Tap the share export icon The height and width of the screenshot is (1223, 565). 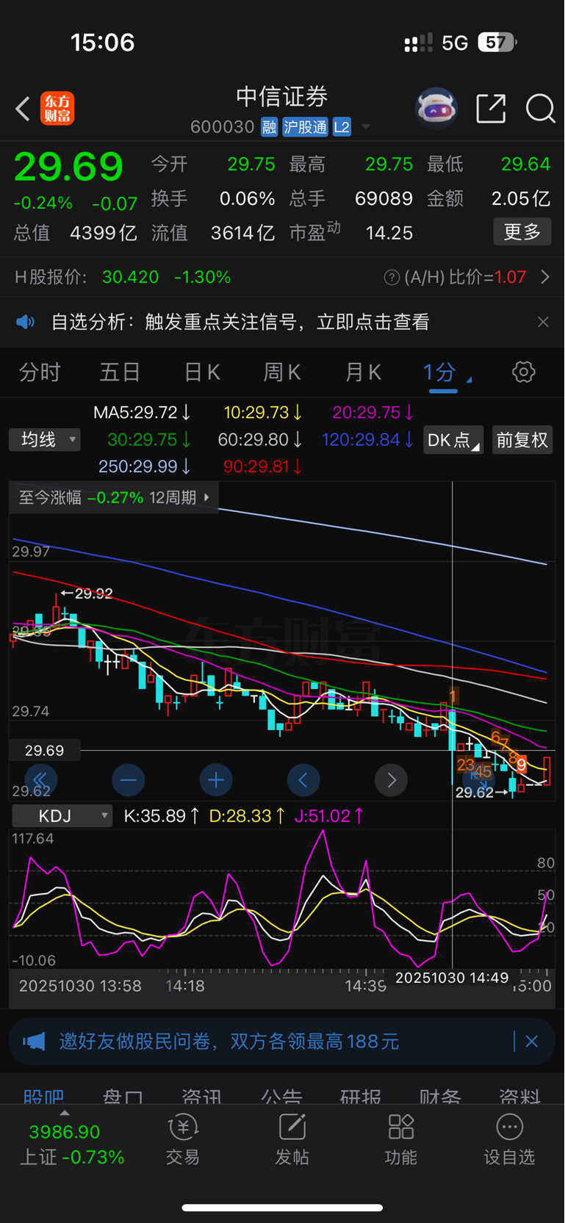(491, 109)
